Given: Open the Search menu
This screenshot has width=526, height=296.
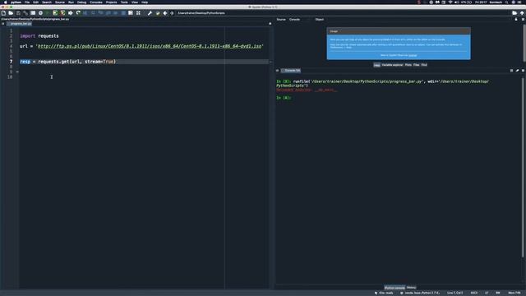Looking at the screenshot, I should 47,2.
